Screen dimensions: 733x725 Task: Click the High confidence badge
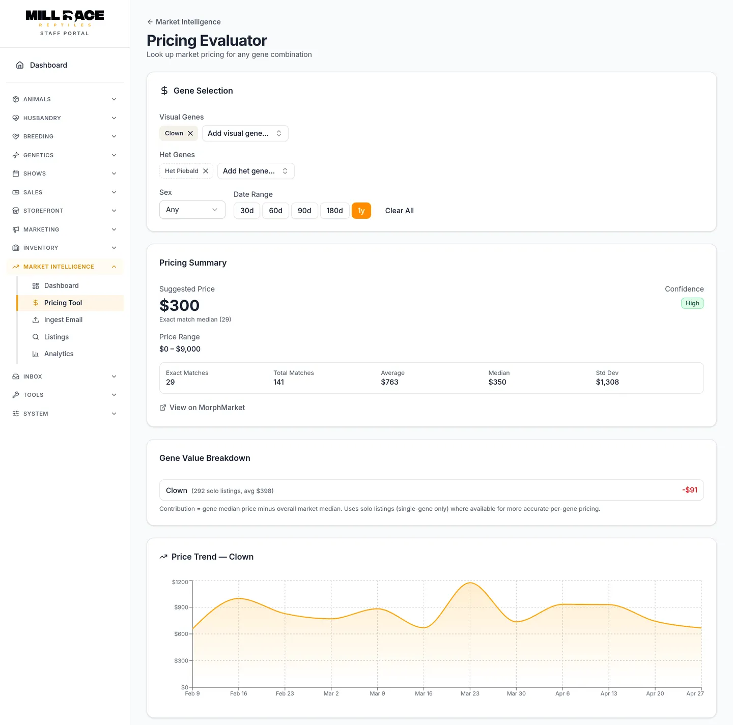click(x=692, y=303)
